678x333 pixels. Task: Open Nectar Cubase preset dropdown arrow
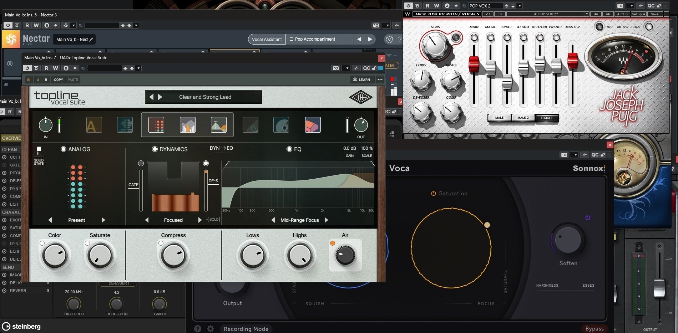(136, 25)
